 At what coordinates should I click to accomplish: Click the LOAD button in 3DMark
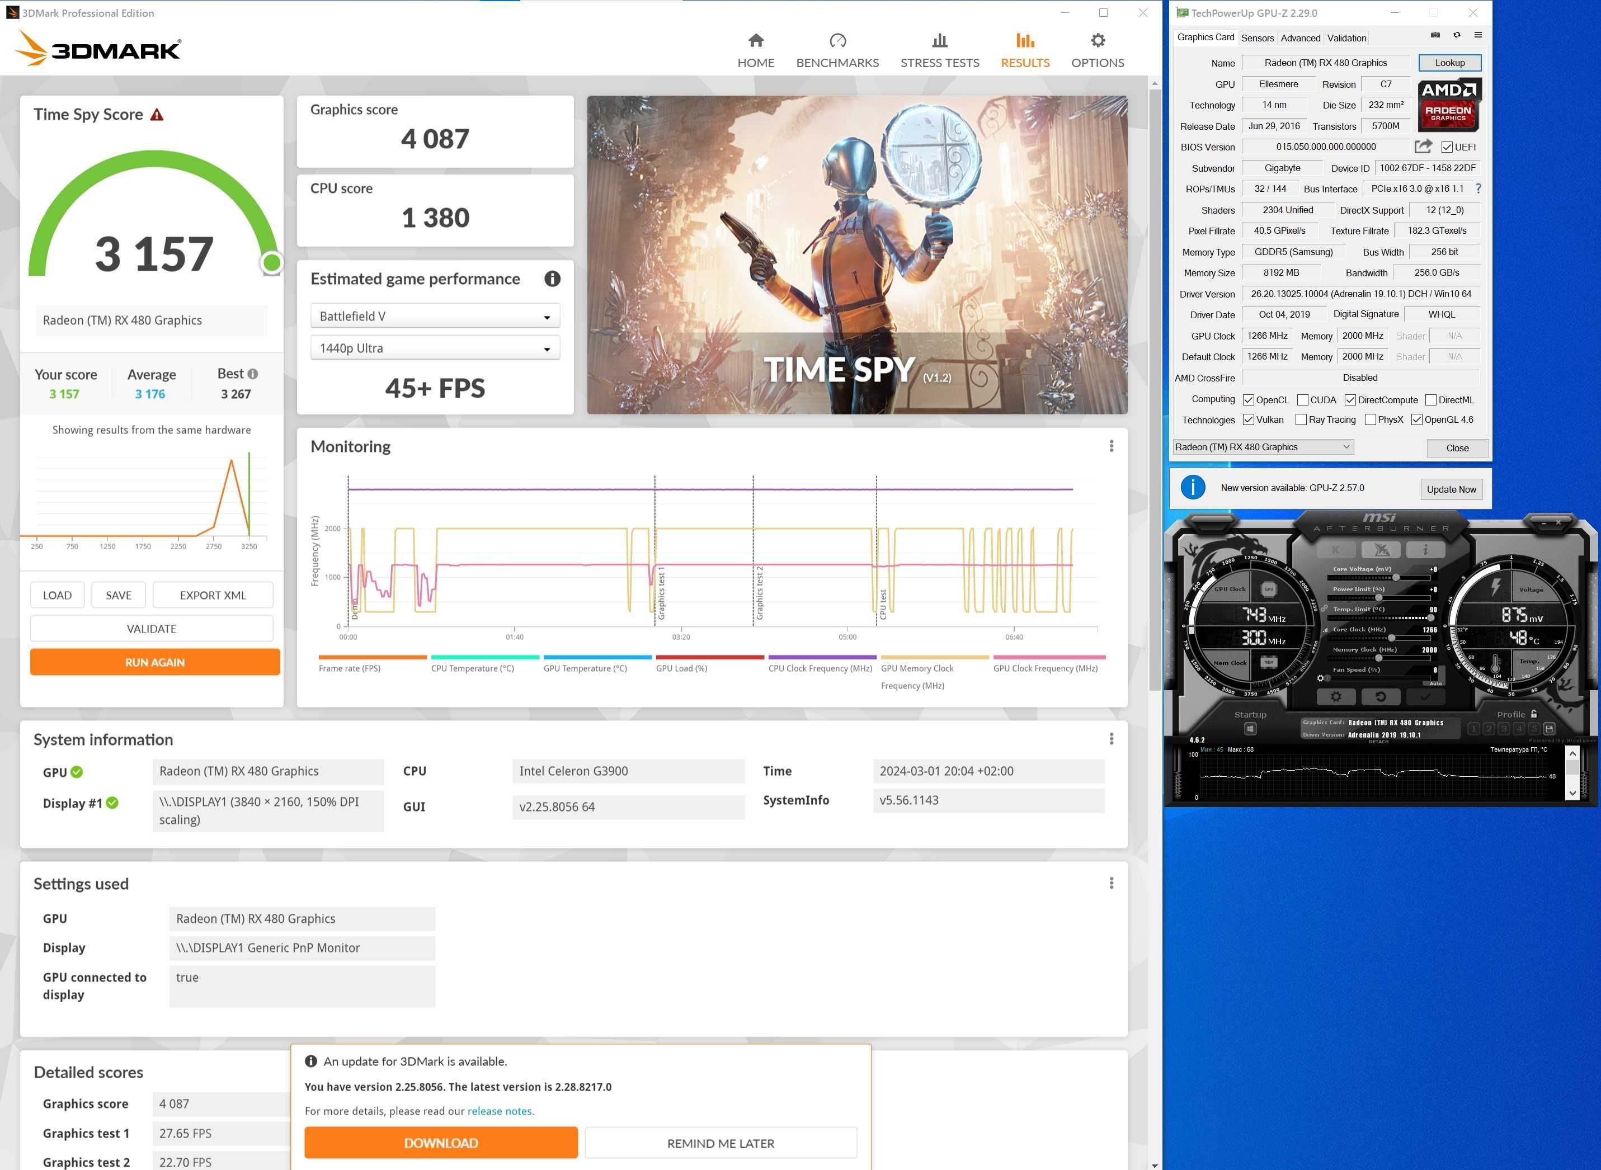tap(58, 595)
